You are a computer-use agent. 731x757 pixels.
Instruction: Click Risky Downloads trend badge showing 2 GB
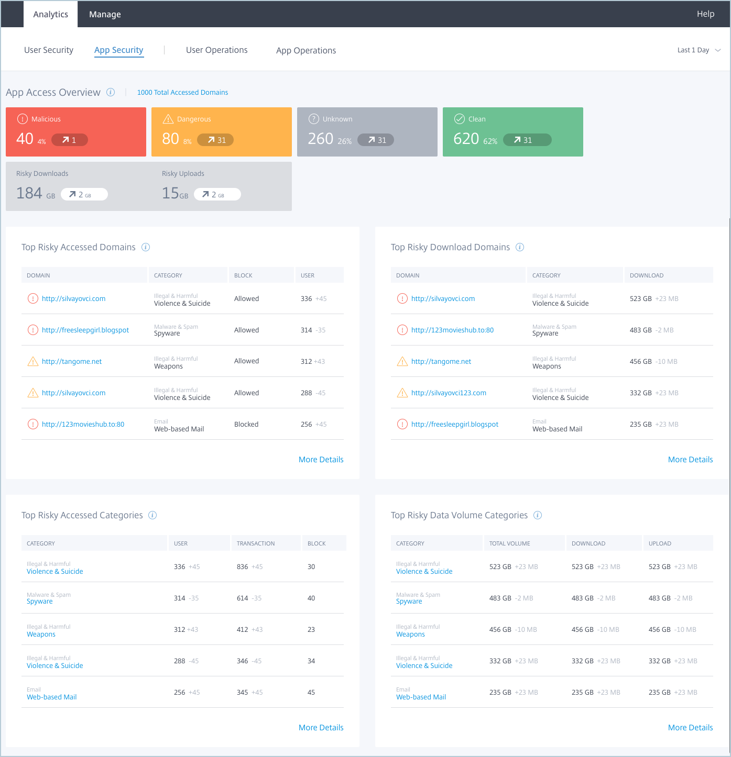pos(84,194)
